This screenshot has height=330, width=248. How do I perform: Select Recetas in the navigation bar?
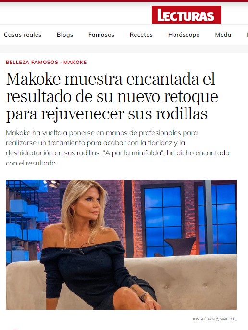click(141, 35)
